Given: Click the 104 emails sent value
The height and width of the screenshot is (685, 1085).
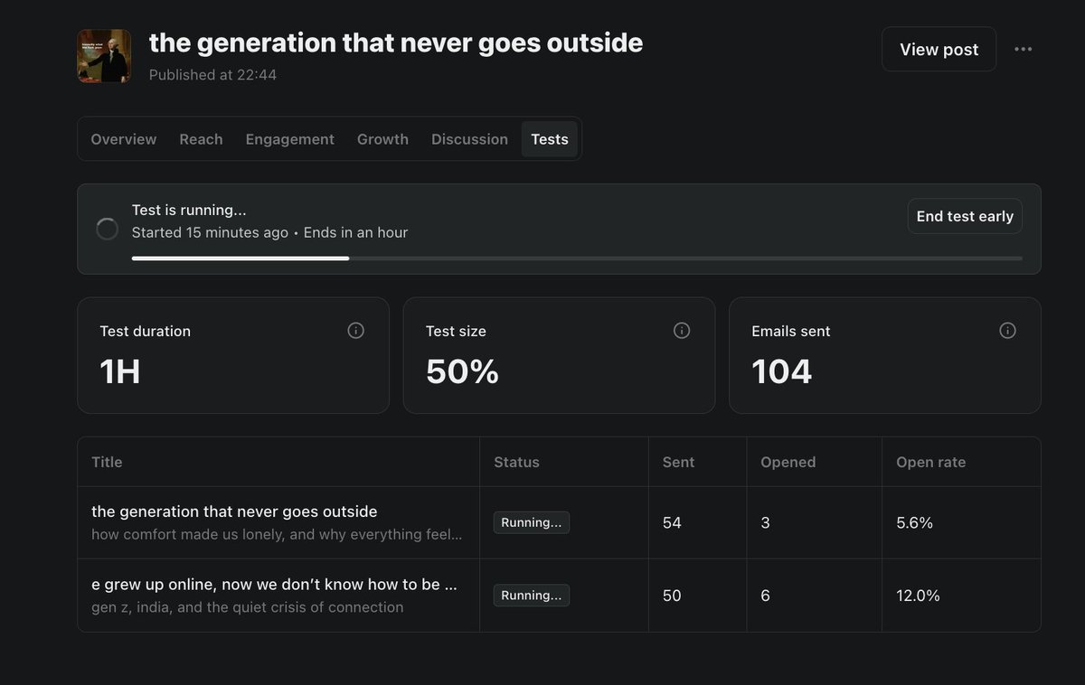Looking at the screenshot, I should tap(782, 371).
